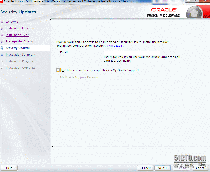Enable receiving security updates via My Oracle Support
210x172 pixels.
[58, 70]
